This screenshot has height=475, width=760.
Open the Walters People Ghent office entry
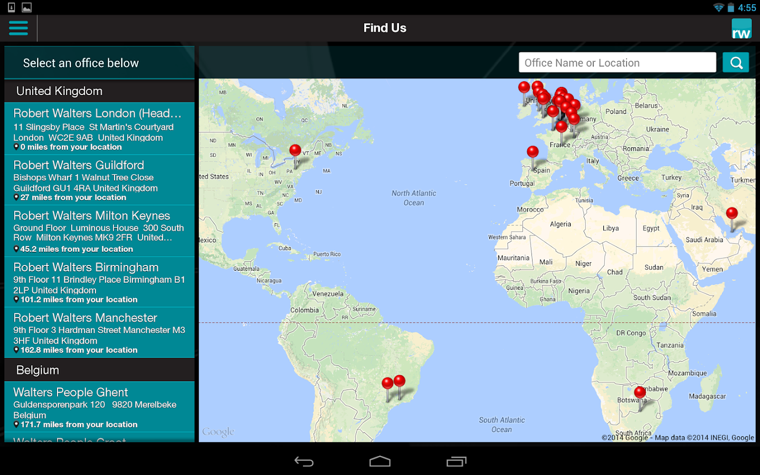[x=99, y=407]
